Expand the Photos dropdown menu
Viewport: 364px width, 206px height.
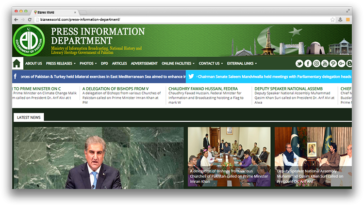(88, 63)
